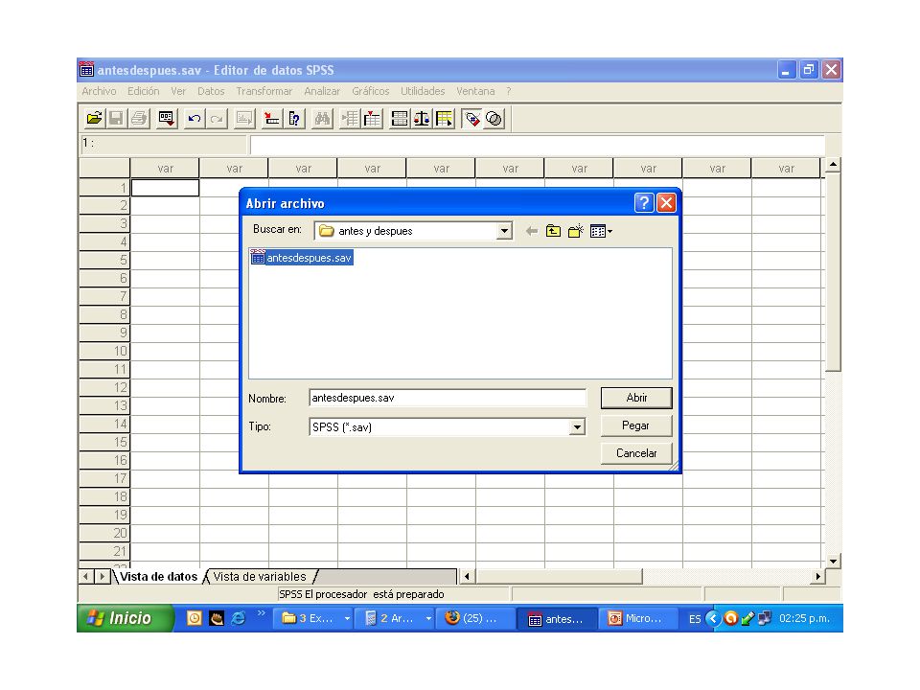Switch to the Vista de variables tab
Image resolution: width=920 pixels, height=690 pixels.
[260, 577]
